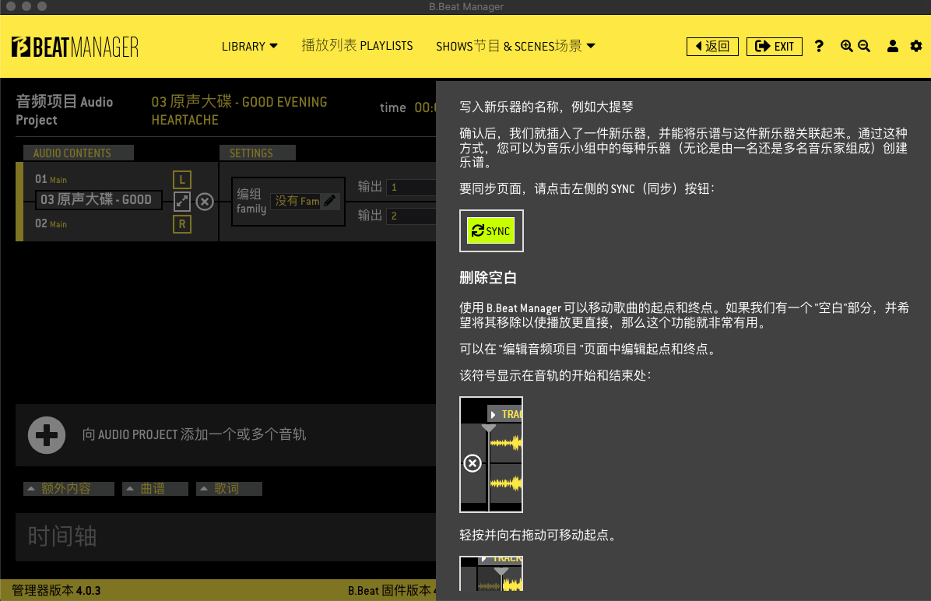The height and width of the screenshot is (601, 931).
Task: Click the B.Beat Manager logo
Action: (75, 47)
